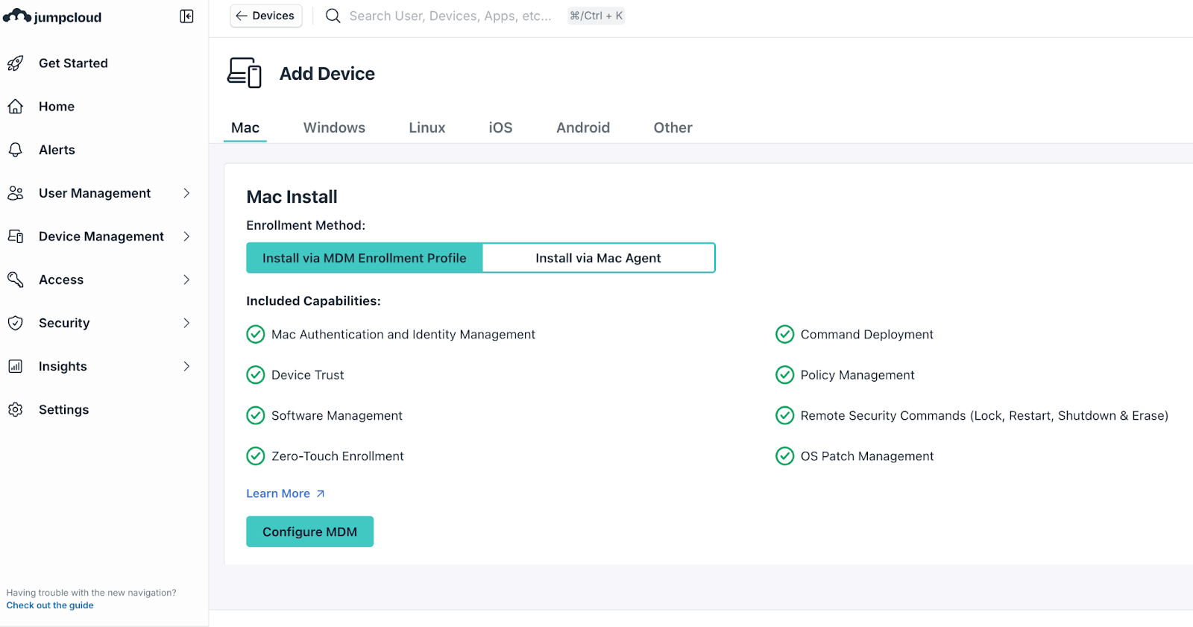The height and width of the screenshot is (627, 1193).
Task: Expand the Device Management chevron
Action: point(186,236)
